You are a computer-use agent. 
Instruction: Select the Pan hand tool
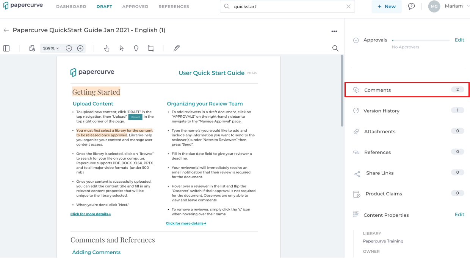[107, 48]
